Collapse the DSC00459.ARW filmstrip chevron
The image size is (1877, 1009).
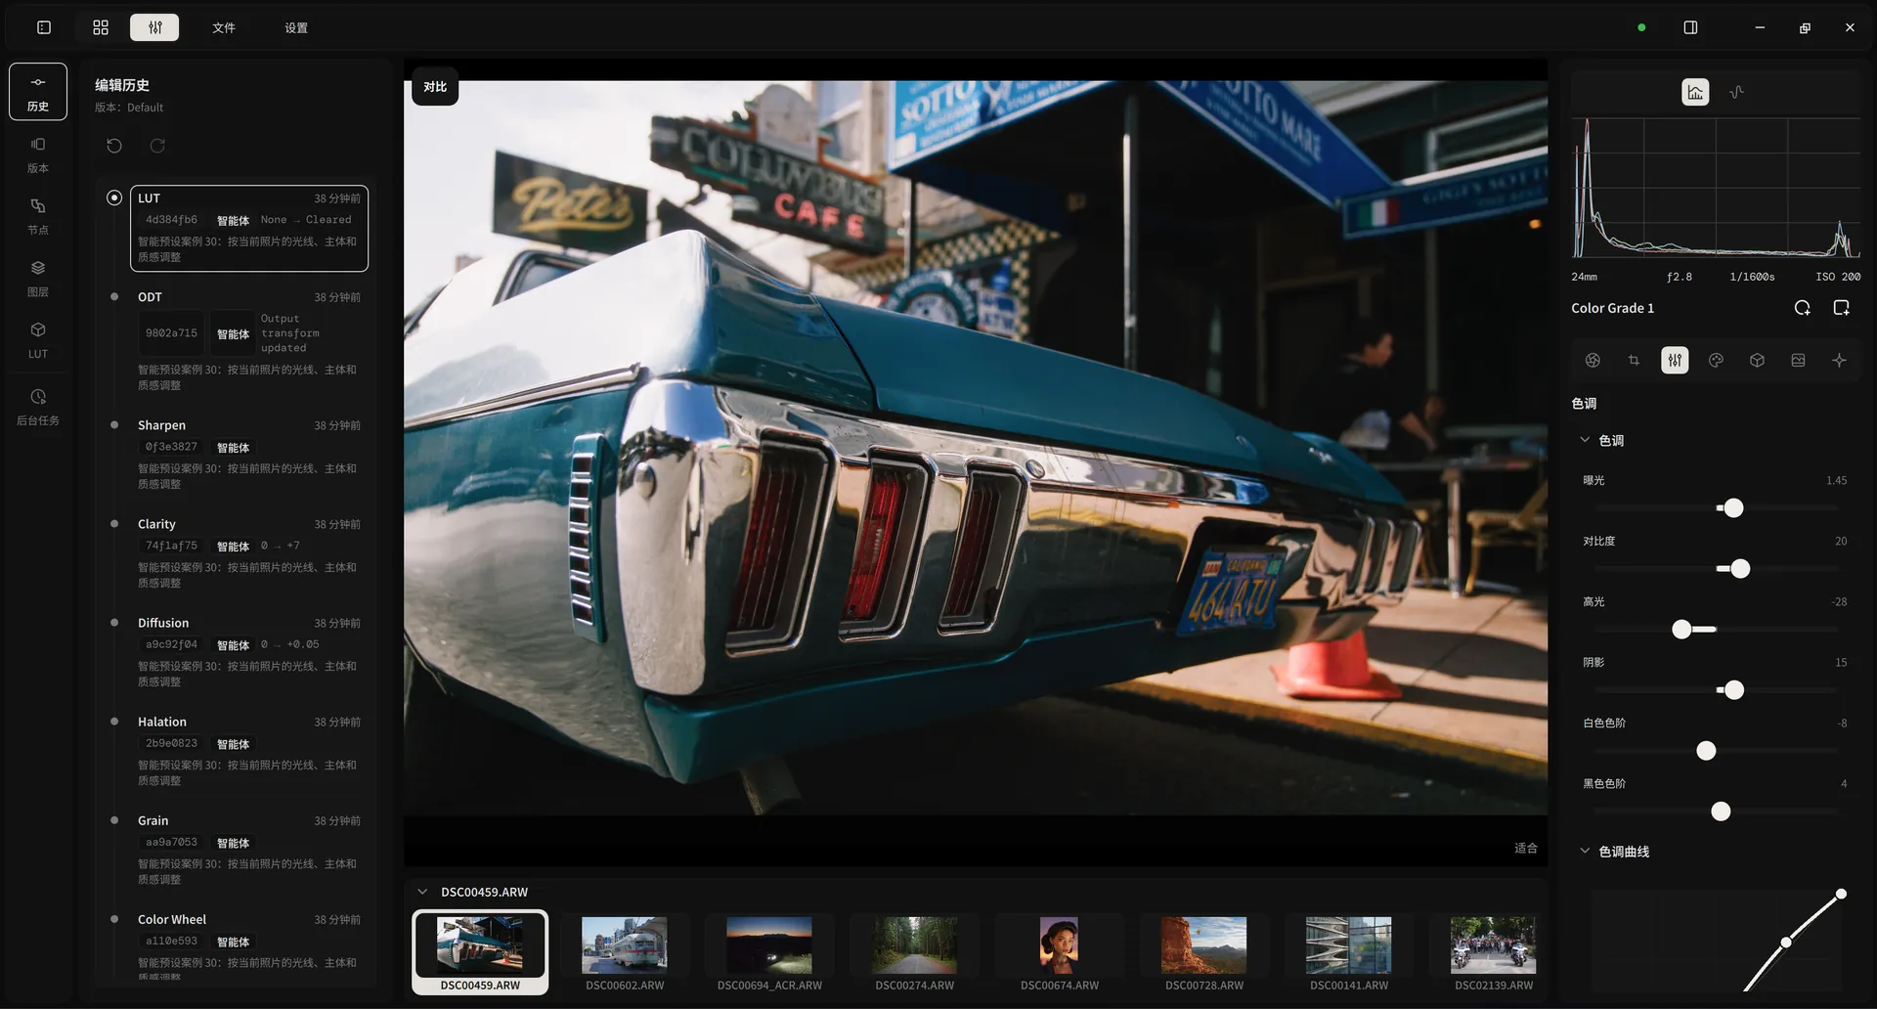pyautogui.click(x=422, y=892)
